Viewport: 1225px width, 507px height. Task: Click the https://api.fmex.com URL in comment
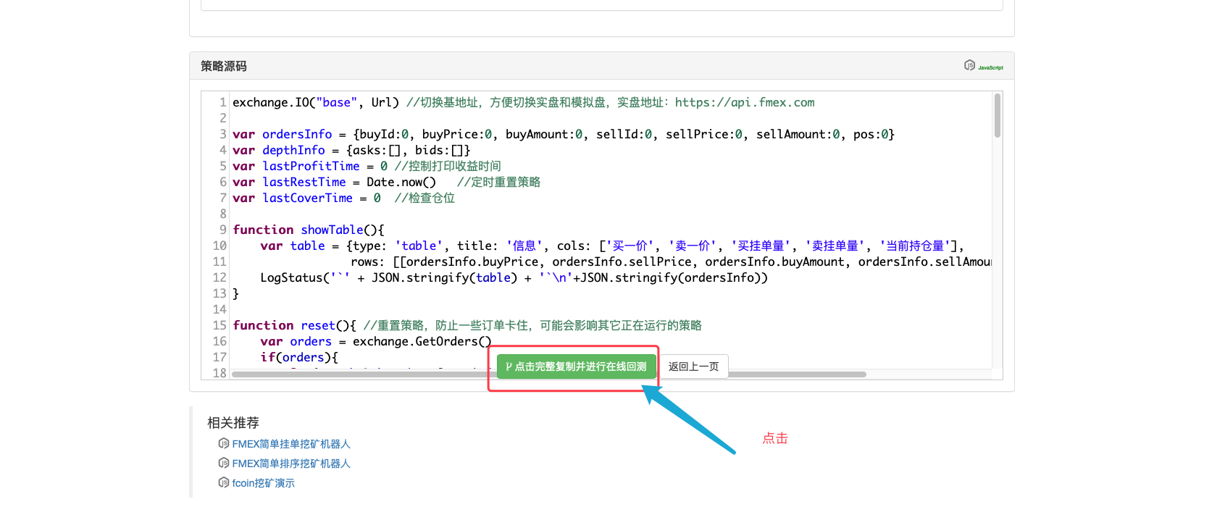coord(744,103)
